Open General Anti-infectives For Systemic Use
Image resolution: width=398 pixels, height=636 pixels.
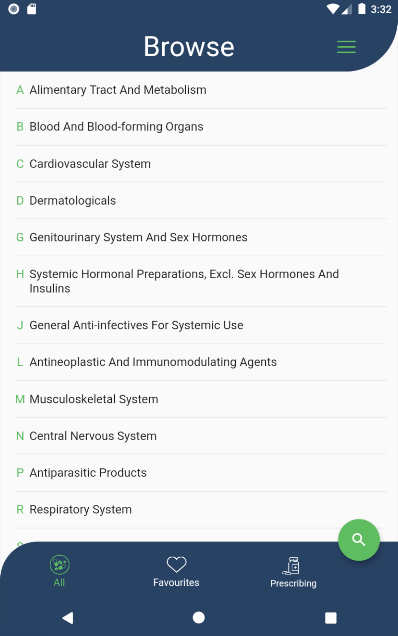click(136, 325)
